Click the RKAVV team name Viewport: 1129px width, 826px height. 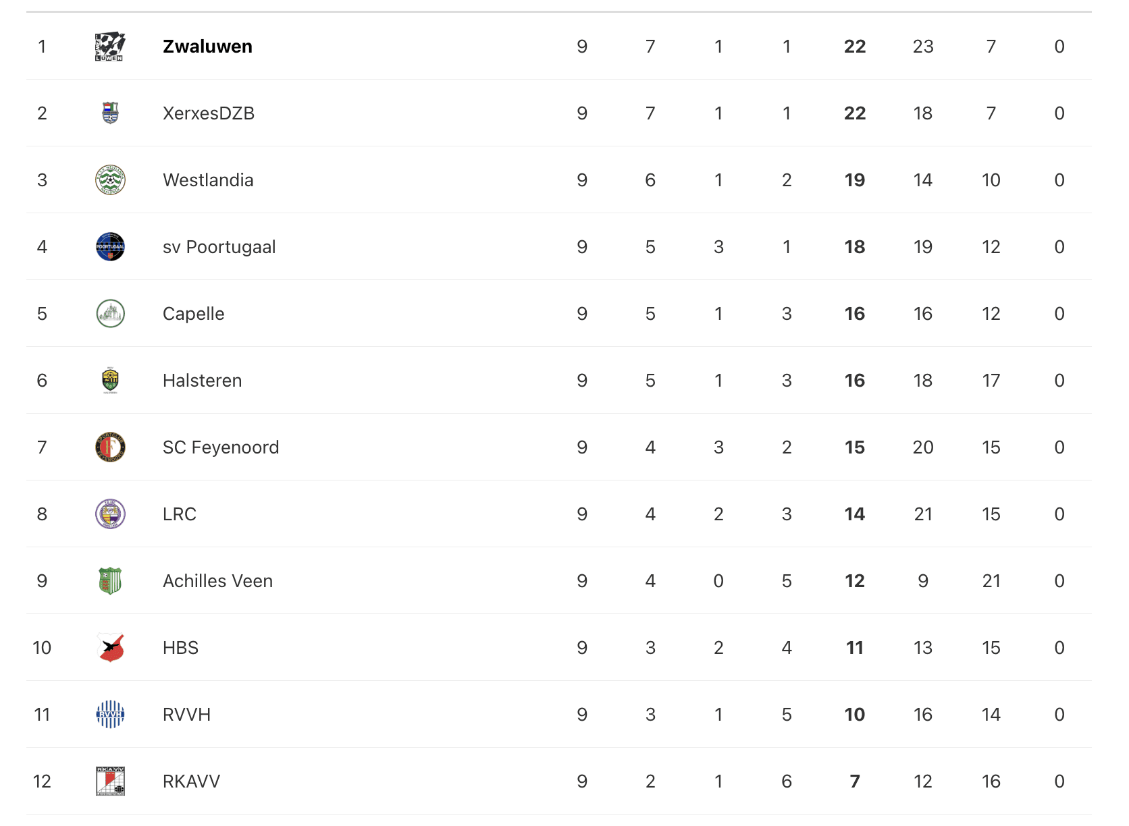click(x=191, y=781)
